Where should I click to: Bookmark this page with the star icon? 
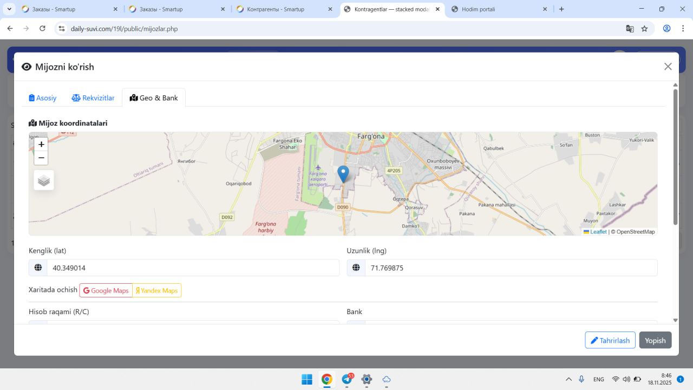[644, 29]
